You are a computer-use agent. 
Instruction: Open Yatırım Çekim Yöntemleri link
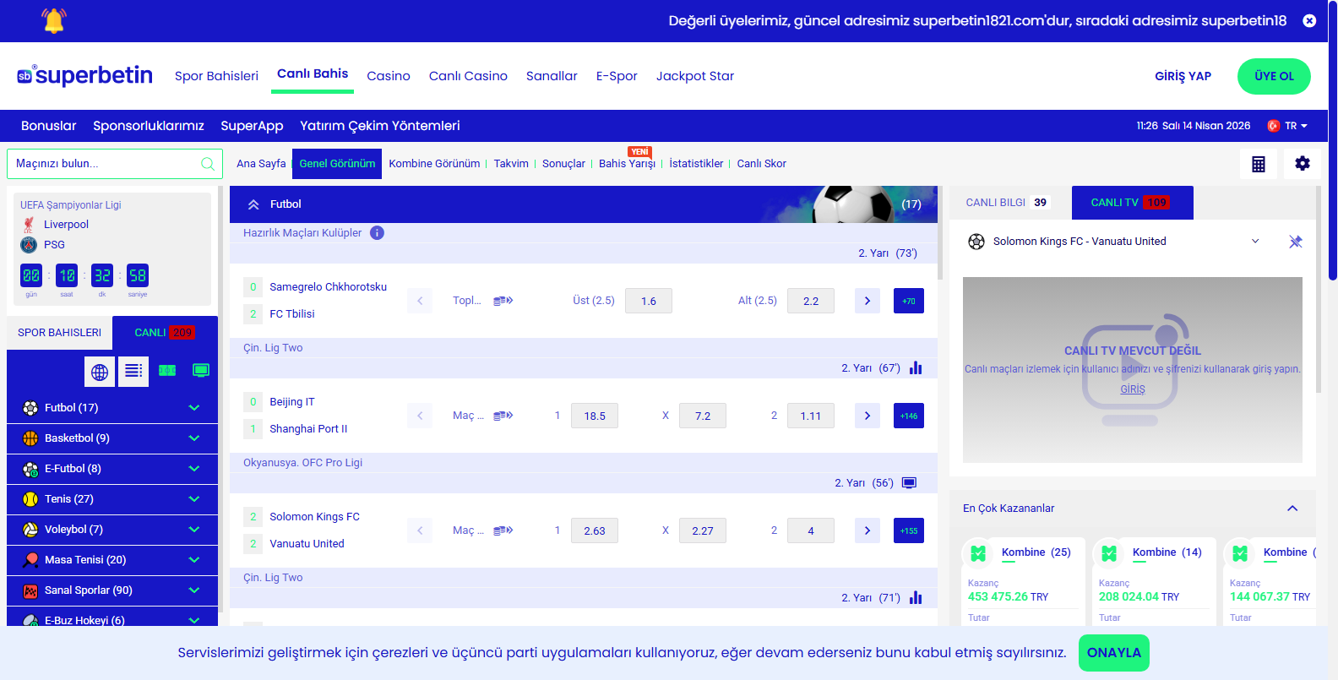(380, 126)
